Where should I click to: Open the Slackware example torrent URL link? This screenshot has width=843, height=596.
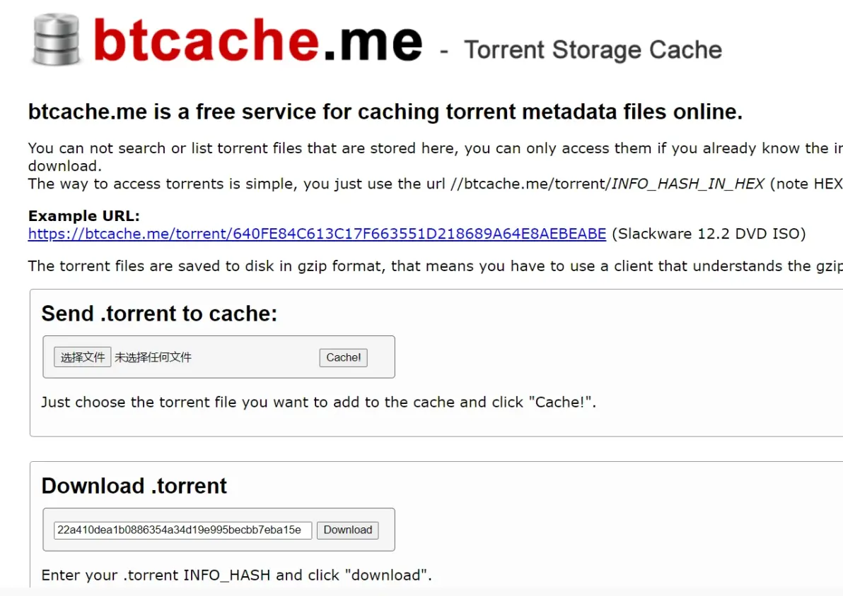317,234
